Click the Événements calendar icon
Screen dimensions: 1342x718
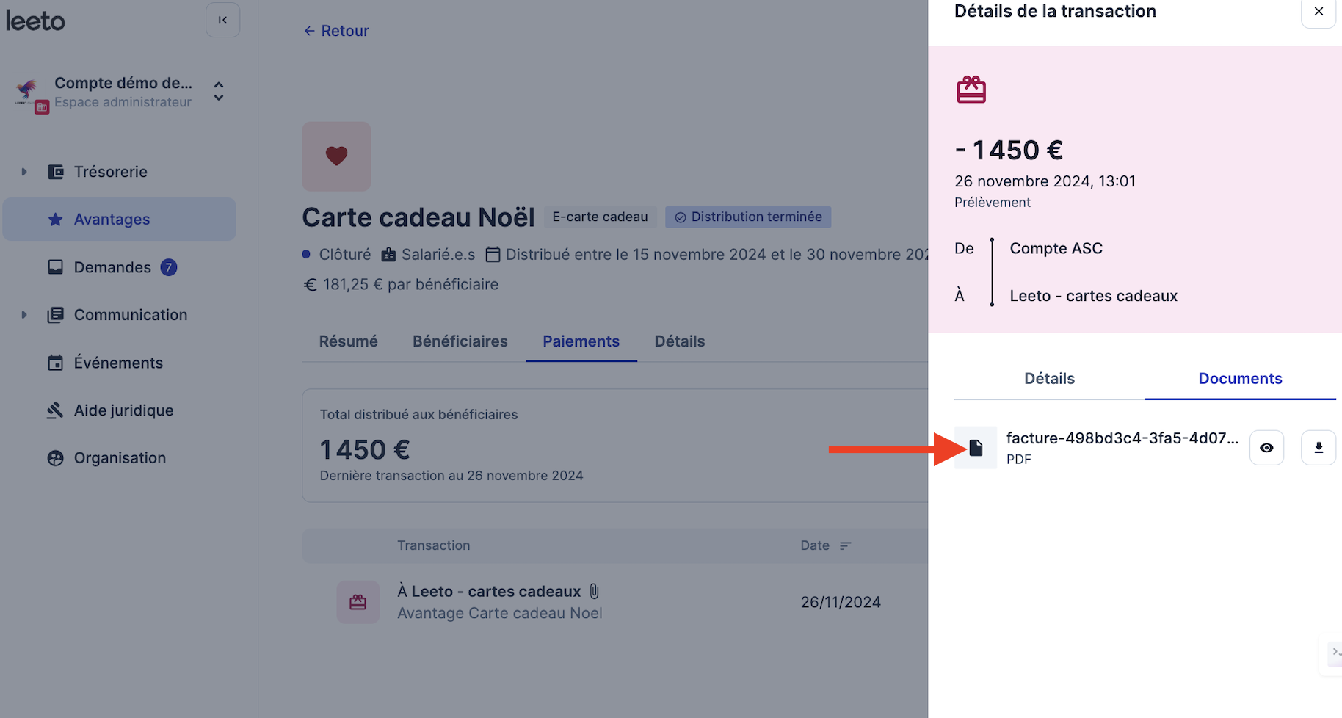point(56,363)
